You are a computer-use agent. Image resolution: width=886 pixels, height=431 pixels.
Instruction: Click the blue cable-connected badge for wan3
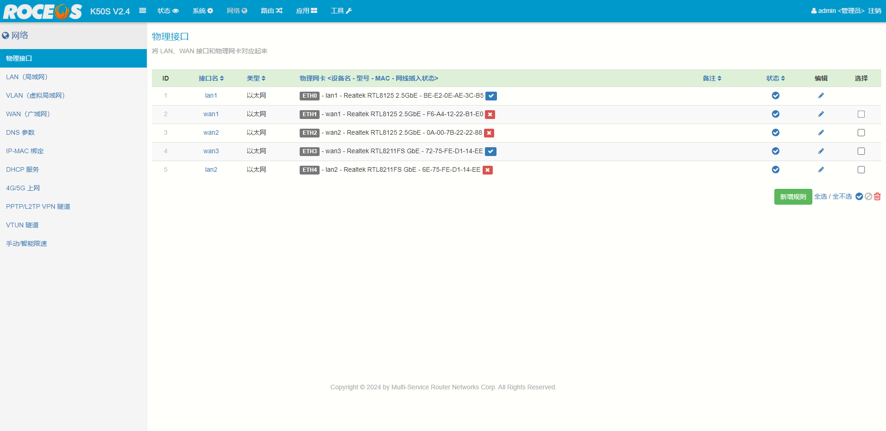[x=490, y=151]
